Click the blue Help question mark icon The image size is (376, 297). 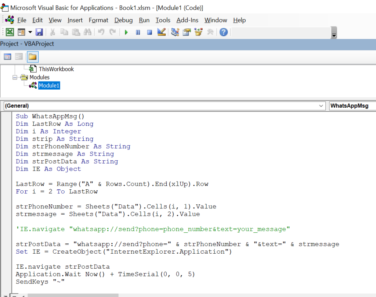(x=224, y=32)
